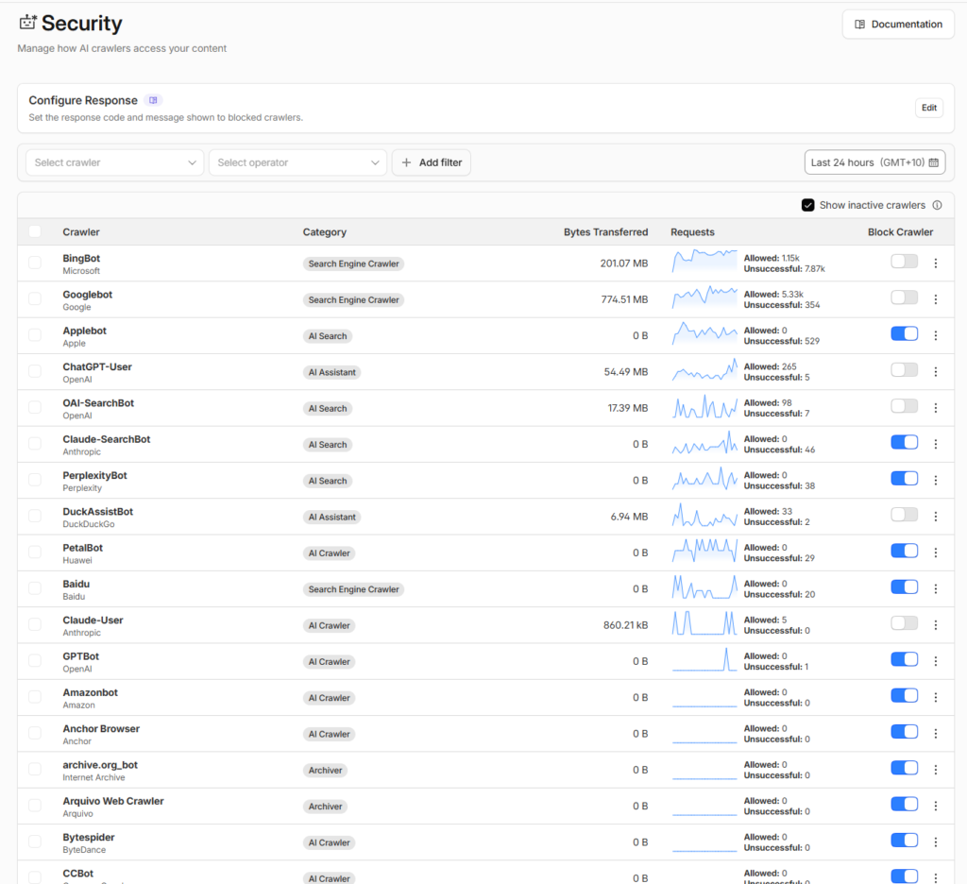967x884 pixels.
Task: Click the info icon next to Show inactive crawlers
Action: click(937, 206)
